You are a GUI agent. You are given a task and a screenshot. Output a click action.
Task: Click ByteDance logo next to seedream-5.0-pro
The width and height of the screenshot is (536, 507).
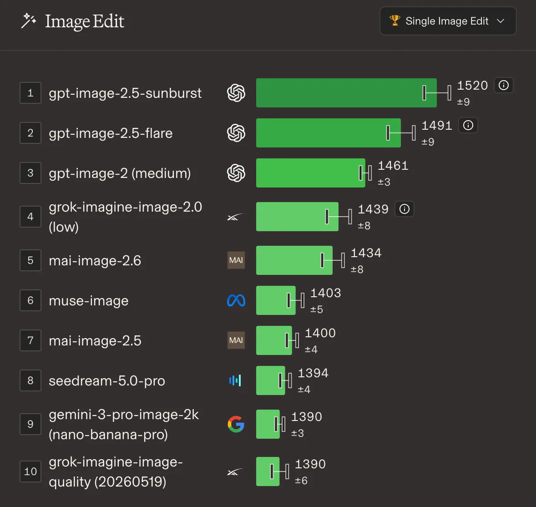tap(235, 380)
